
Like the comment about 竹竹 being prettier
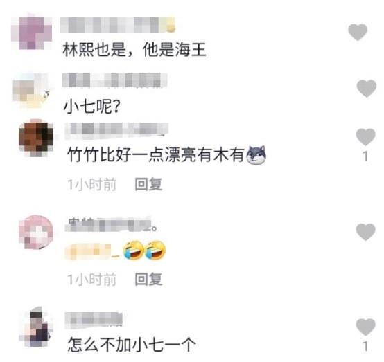coord(365,137)
